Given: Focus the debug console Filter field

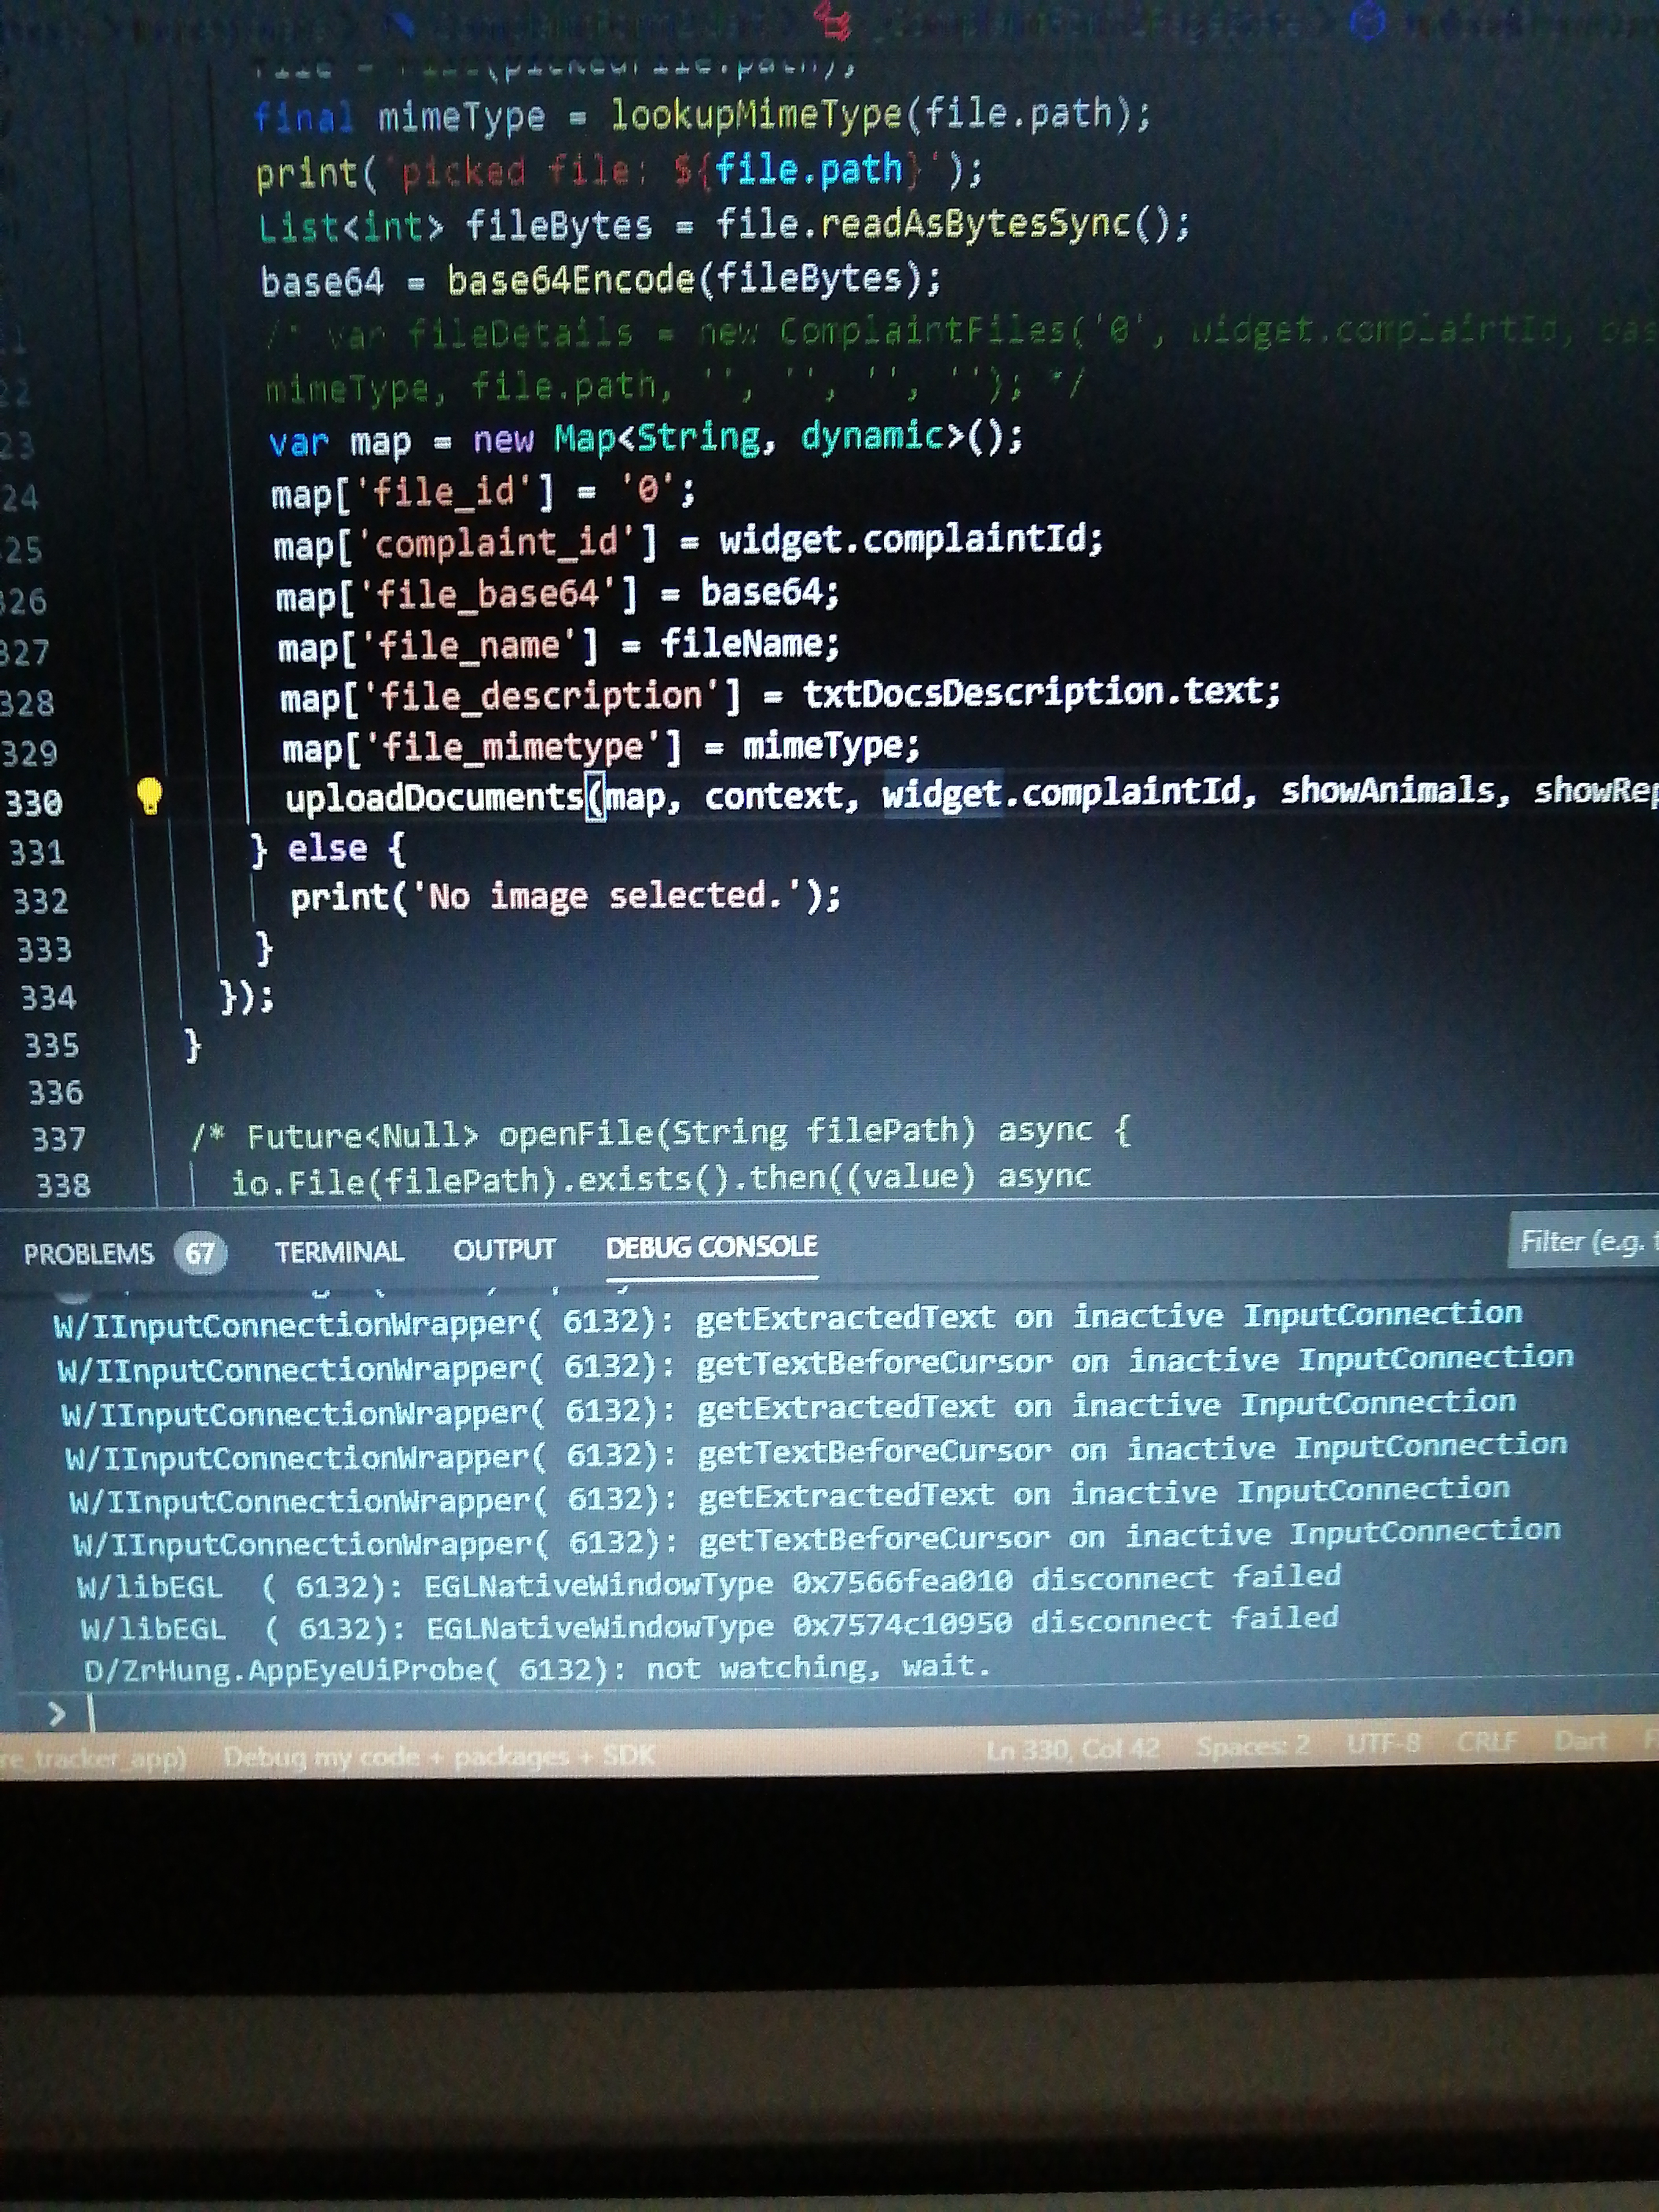Looking at the screenshot, I should click(1584, 1241).
